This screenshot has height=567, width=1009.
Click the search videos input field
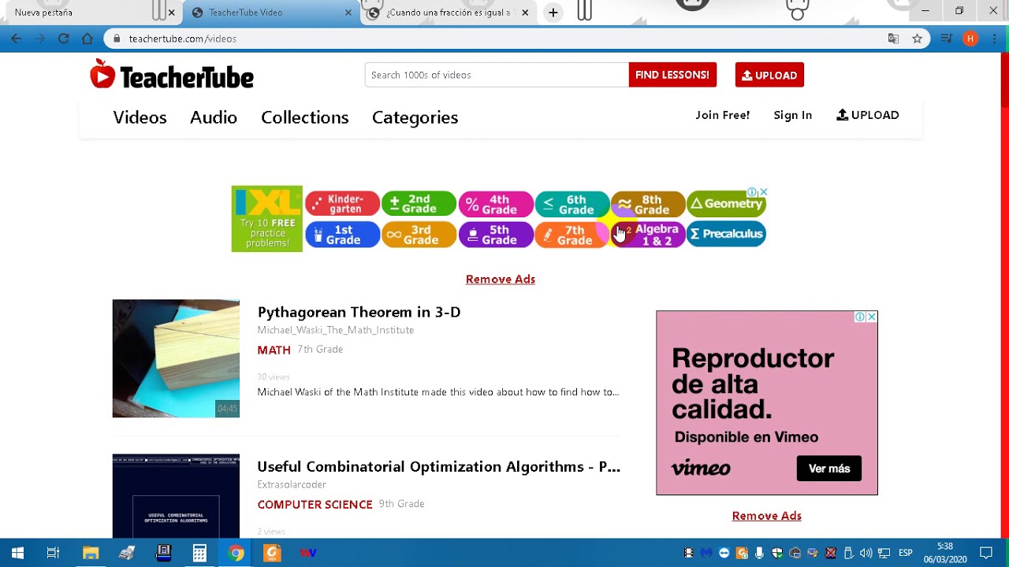(497, 75)
